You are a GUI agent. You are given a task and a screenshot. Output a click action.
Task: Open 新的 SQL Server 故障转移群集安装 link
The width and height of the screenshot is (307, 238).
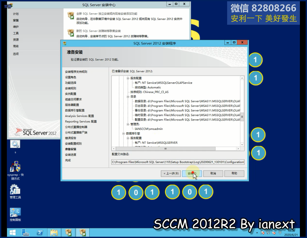[98, 31]
